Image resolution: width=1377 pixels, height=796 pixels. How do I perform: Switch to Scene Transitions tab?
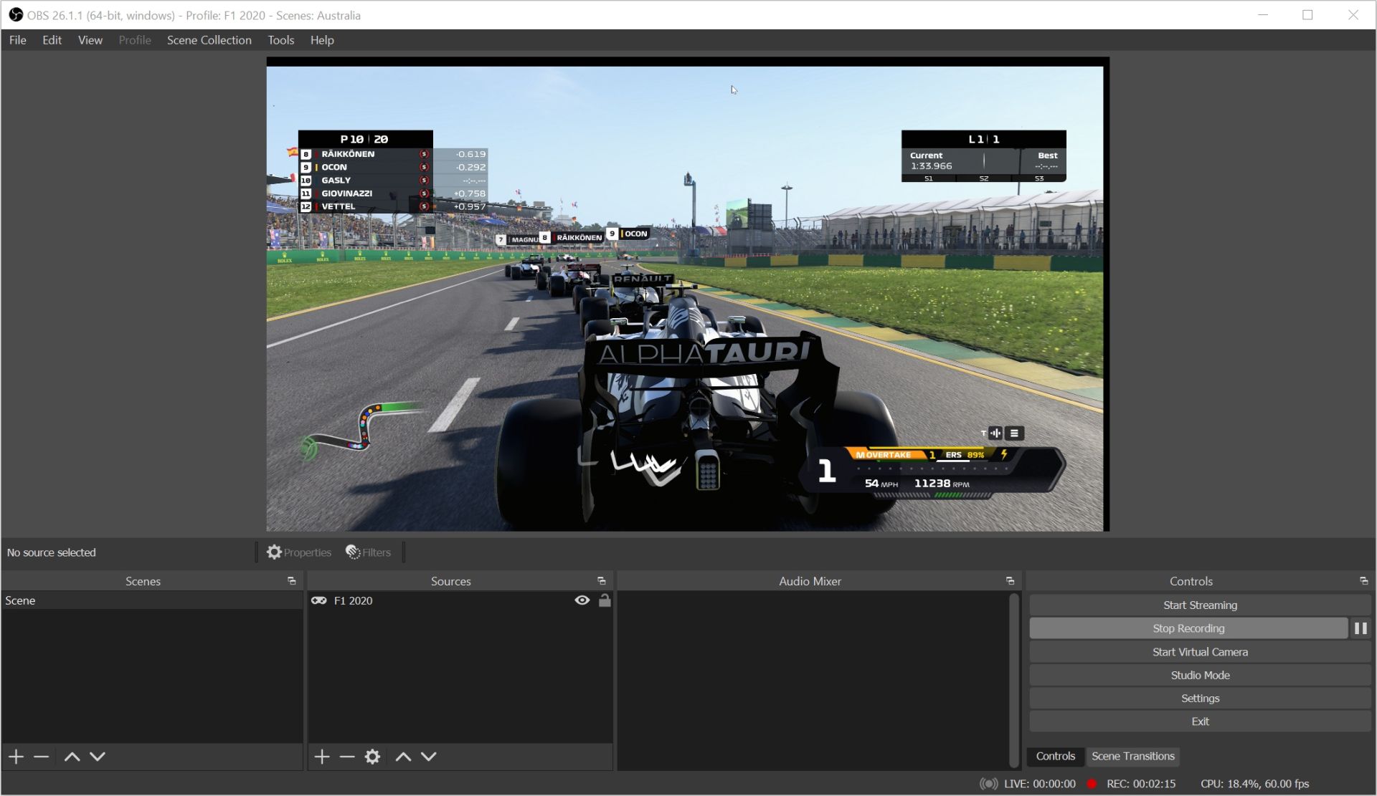[x=1132, y=756]
